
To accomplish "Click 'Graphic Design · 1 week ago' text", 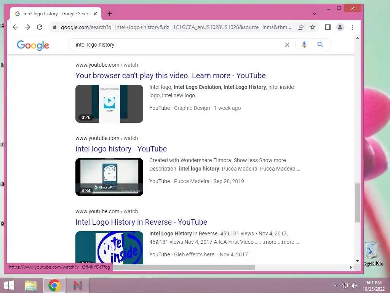I will point(208,108).
